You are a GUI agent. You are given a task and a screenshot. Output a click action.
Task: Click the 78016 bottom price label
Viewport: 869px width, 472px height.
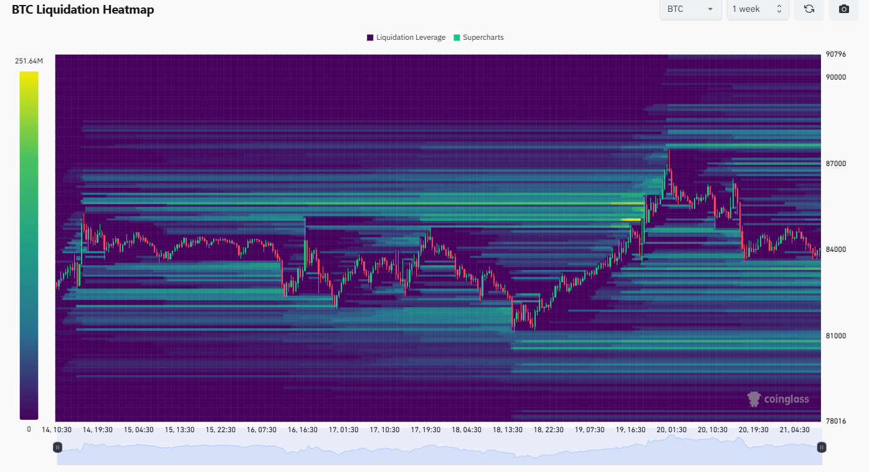pyautogui.click(x=836, y=421)
